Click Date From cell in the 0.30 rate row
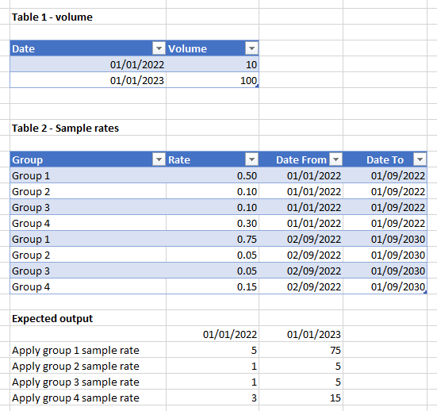Image resolution: width=437 pixels, height=411 pixels. pos(301,223)
